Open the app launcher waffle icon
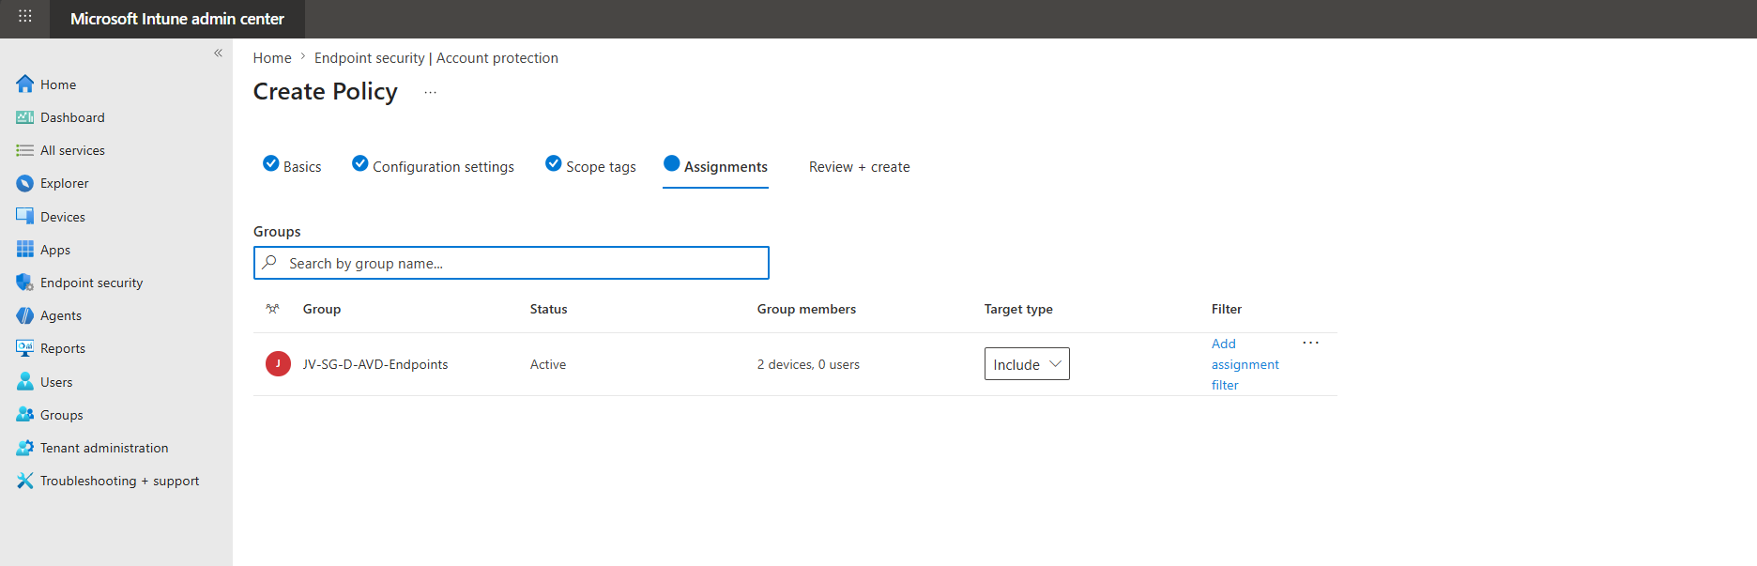Viewport: 1757px width, 566px height. [x=25, y=16]
